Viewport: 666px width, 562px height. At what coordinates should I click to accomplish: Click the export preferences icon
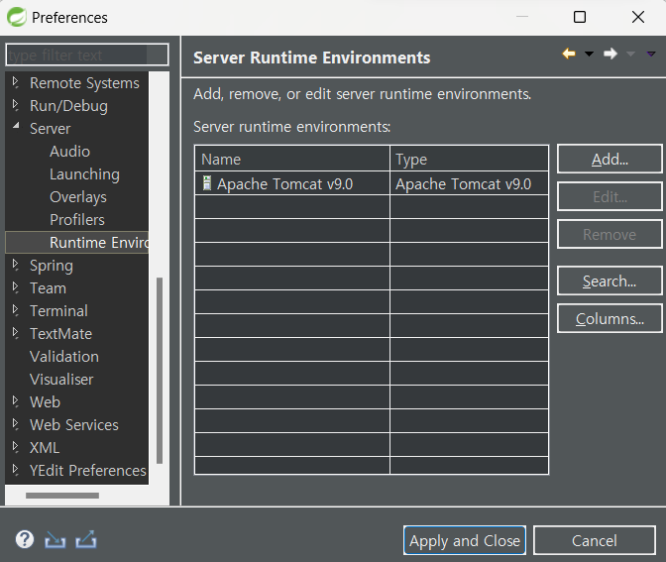coord(86,539)
